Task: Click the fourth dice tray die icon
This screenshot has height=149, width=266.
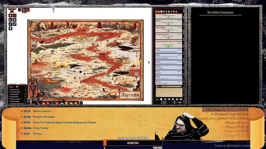Action: [x=169, y=99]
